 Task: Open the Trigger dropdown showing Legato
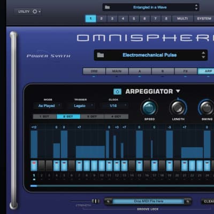coord(81,105)
